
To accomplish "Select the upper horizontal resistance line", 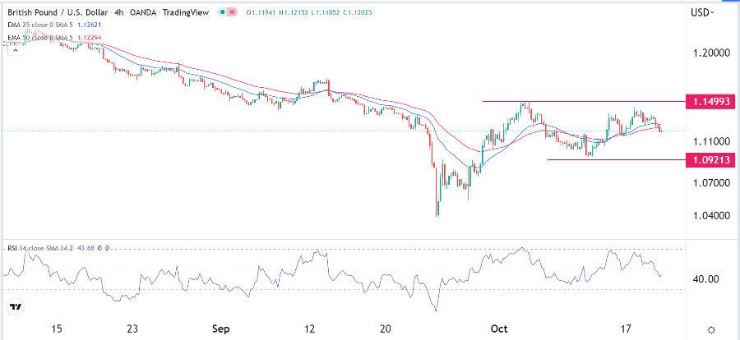I will coord(576,102).
